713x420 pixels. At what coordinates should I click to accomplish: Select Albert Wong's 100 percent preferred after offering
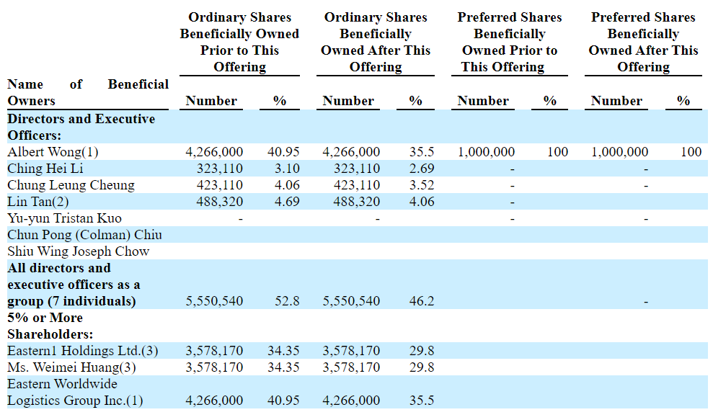[x=691, y=152]
